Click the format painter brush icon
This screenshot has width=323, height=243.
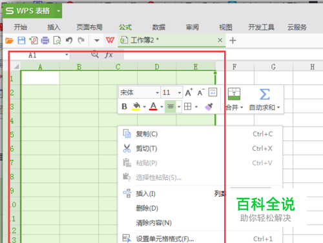pos(209,106)
